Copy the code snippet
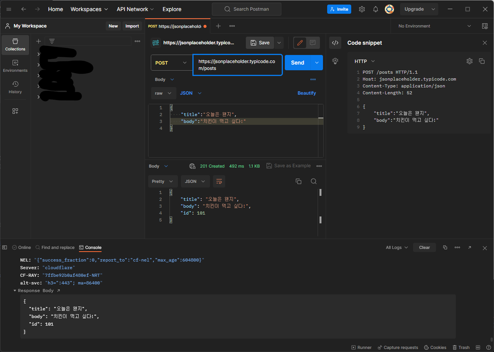The width and height of the screenshot is (494, 352). pyautogui.click(x=482, y=61)
